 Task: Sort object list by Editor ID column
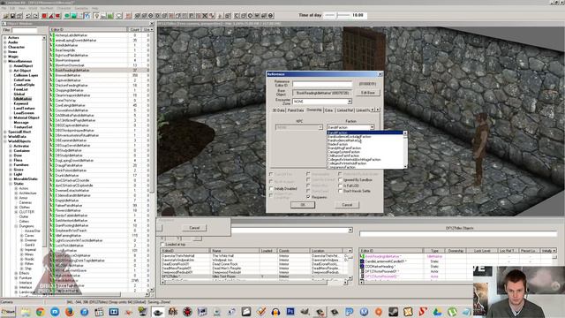click(88, 29)
